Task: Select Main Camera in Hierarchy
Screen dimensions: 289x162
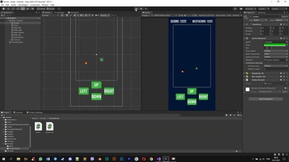Action: click(x=17, y=21)
